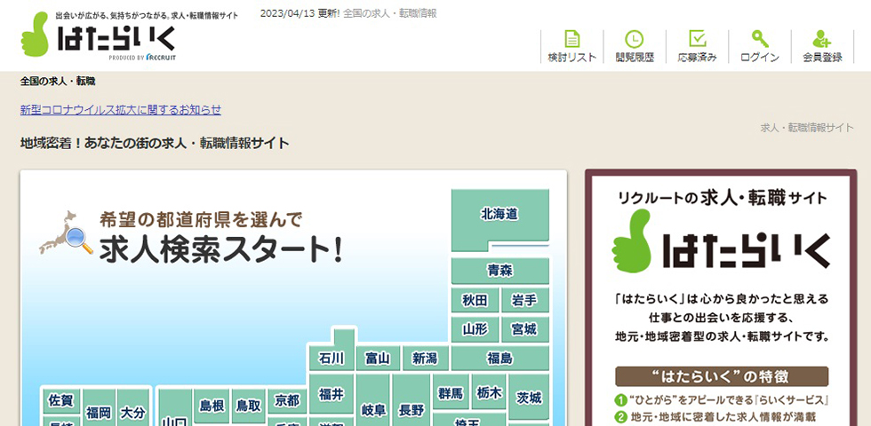Choose 福井 on the map

(x=331, y=394)
